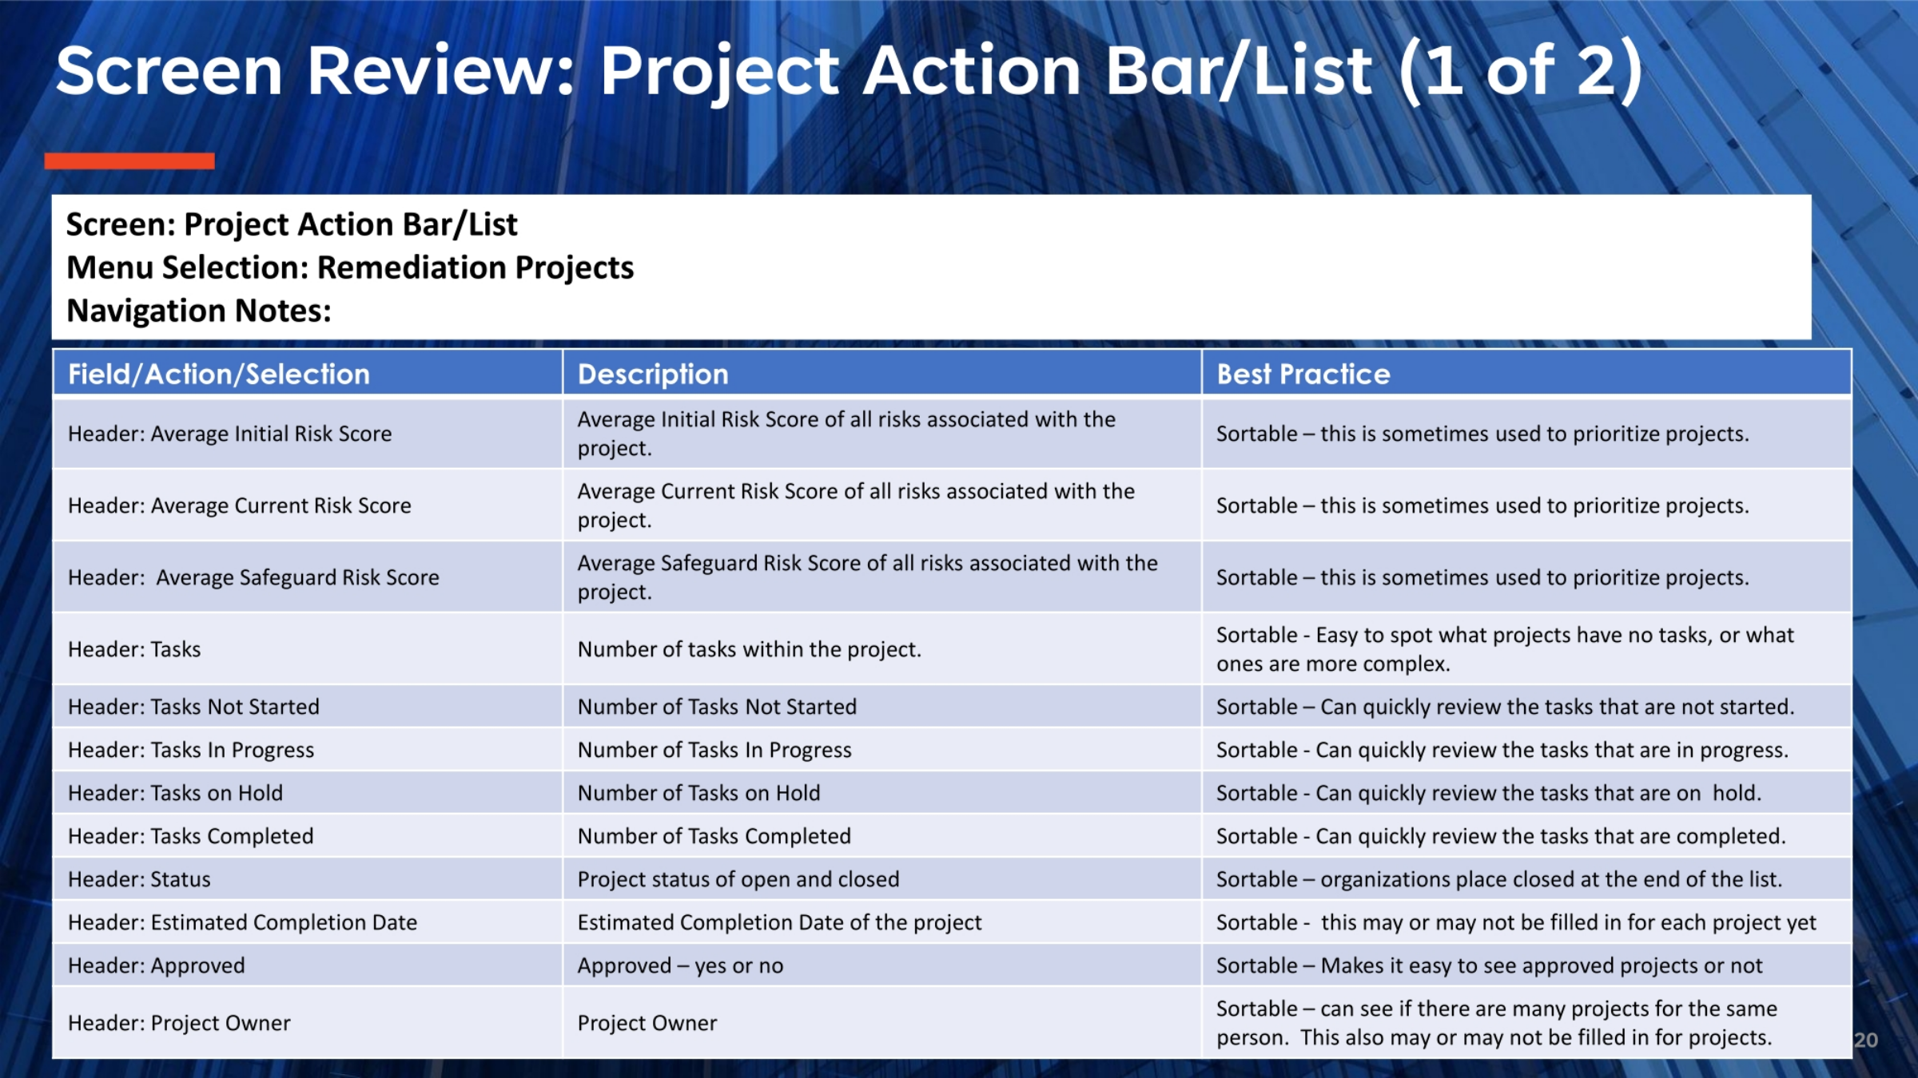Click 'Makes it easy to see approved projects or not'
The height and width of the screenshot is (1078, 1918).
coord(1542,965)
